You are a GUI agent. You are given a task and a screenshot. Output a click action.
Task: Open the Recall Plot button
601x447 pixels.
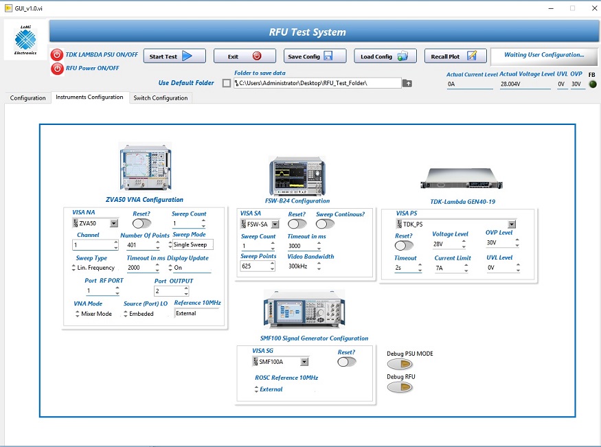(455, 56)
